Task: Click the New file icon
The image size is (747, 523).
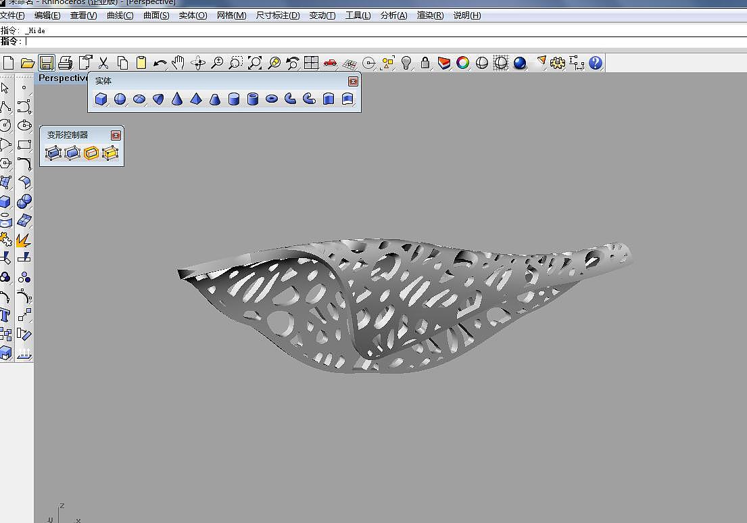Action: 8,63
